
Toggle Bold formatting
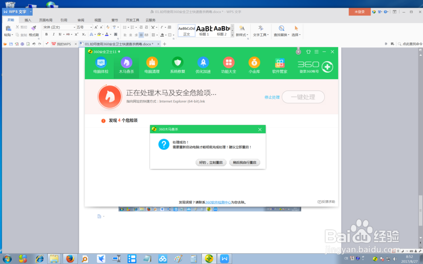[x=47, y=35]
